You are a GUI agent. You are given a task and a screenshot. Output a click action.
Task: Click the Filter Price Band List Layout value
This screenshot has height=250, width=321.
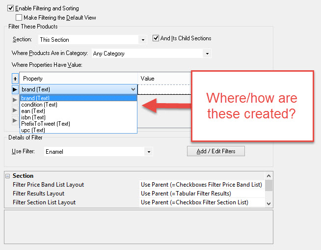pos(201,185)
